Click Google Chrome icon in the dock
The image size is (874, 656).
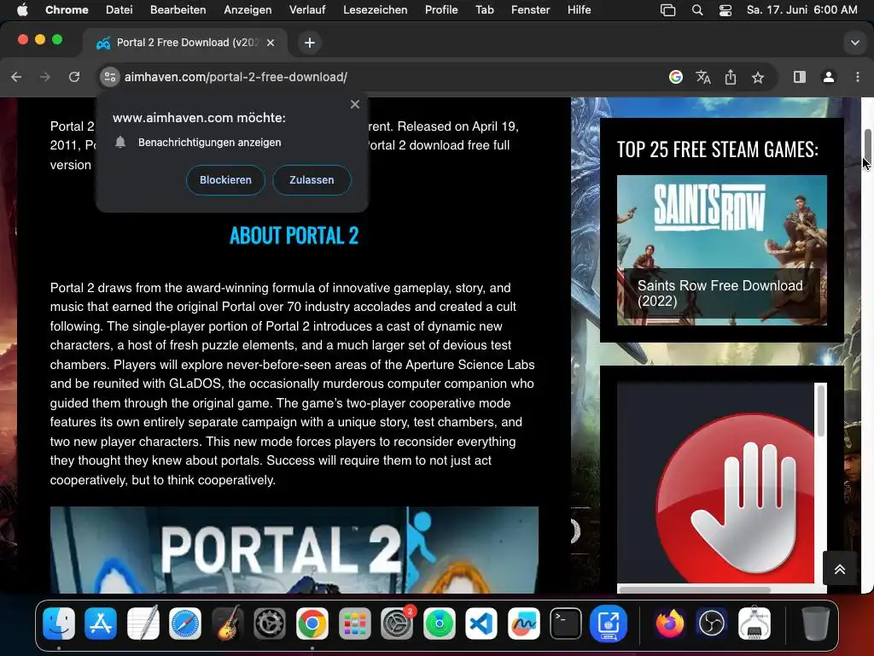312,623
